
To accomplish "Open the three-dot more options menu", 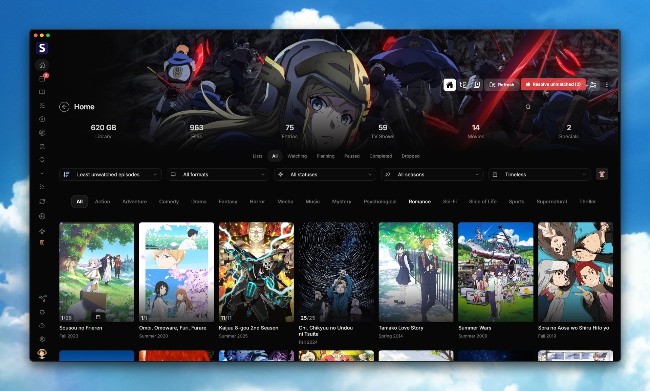I will (607, 85).
